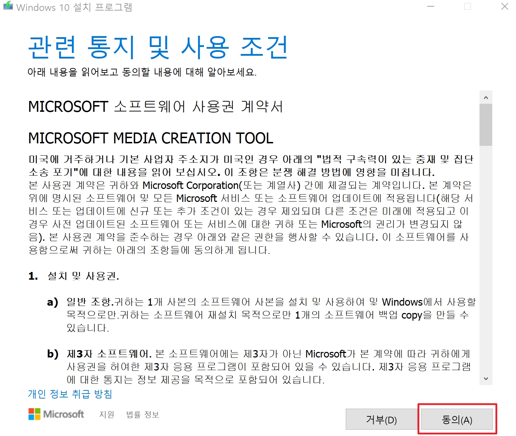Click the MICROSOFT MEDIA CREATION TOOL heading
The height and width of the screenshot is (436, 516).
[x=151, y=138]
